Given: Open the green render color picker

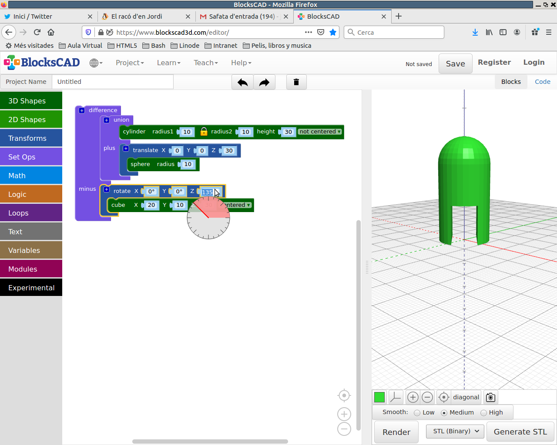Looking at the screenshot, I should coord(379,397).
